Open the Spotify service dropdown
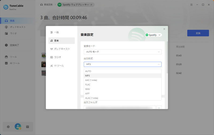Screen dimensions: 214x135 coord(154,35)
